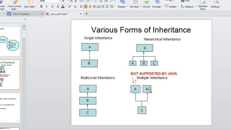This screenshot has width=231, height=130.
Task: Add a new document tab
Action: tap(87, 14)
